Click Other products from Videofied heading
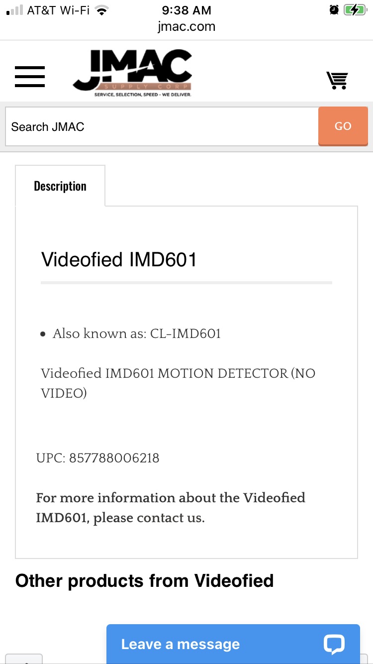The height and width of the screenshot is (664, 373). (144, 581)
